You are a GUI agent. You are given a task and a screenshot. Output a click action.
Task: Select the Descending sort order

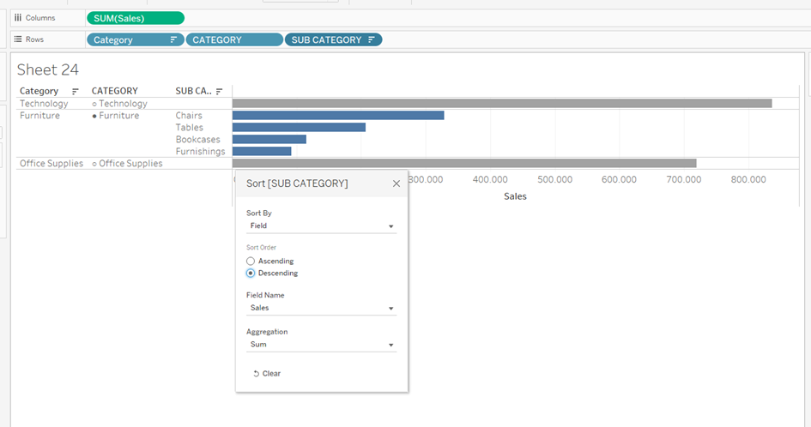[x=251, y=274]
